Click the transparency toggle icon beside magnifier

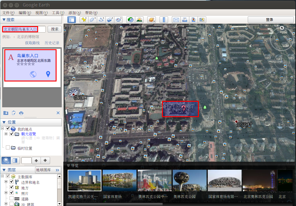[x=15, y=160]
